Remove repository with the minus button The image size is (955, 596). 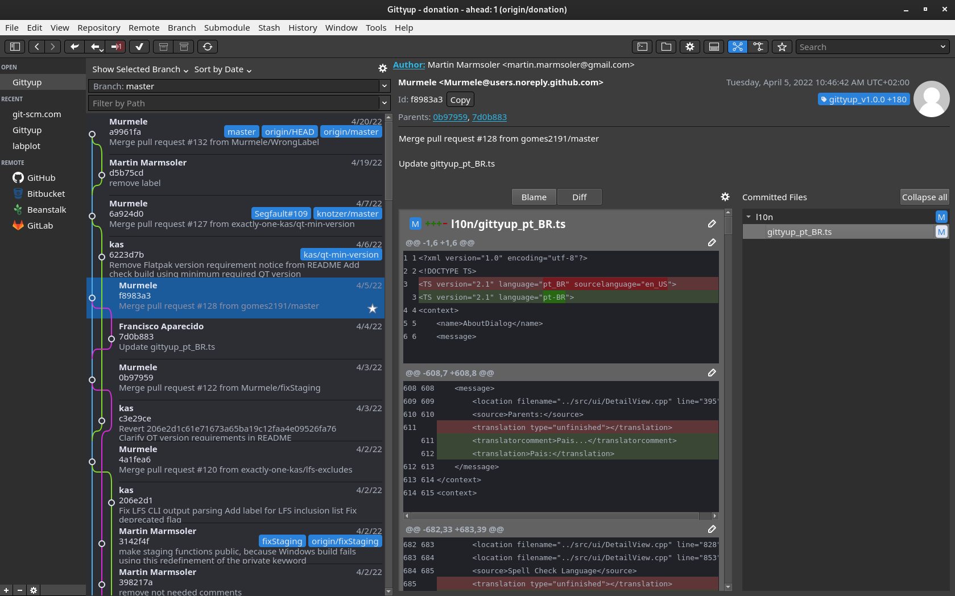pos(19,590)
